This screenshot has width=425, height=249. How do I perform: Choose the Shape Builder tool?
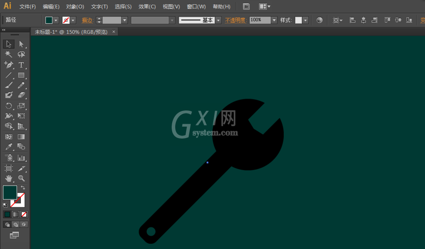coord(8,126)
